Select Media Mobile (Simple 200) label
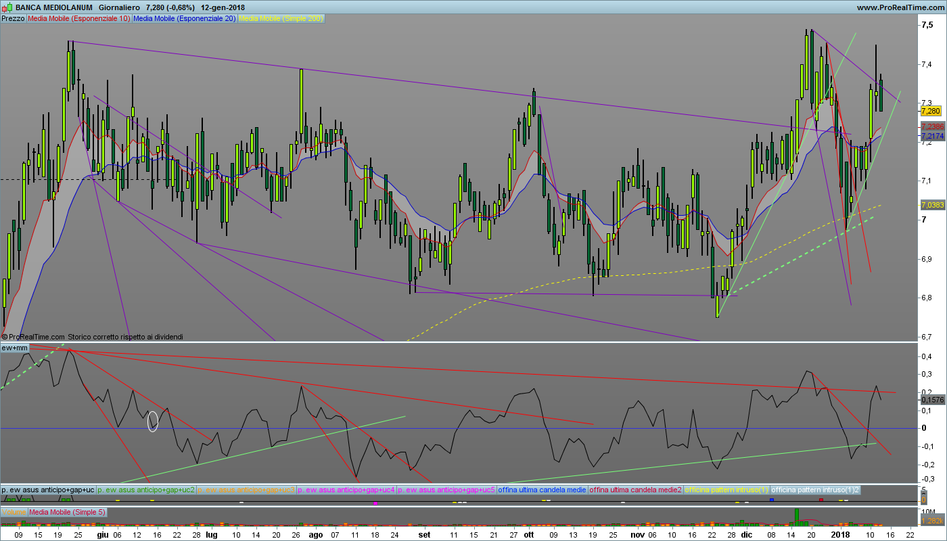 (x=281, y=18)
